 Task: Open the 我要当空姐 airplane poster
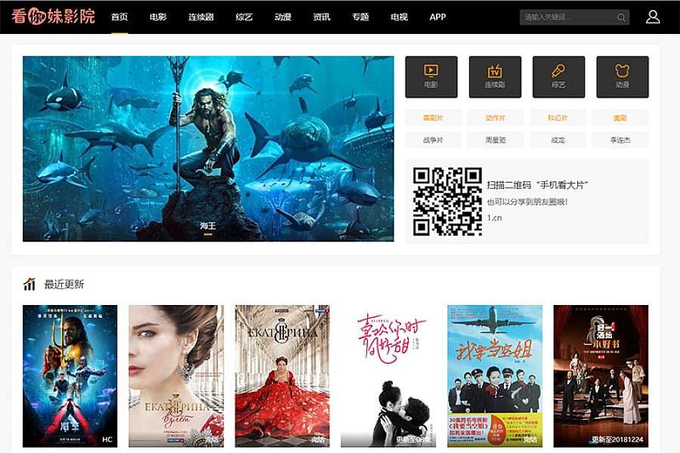(495, 376)
